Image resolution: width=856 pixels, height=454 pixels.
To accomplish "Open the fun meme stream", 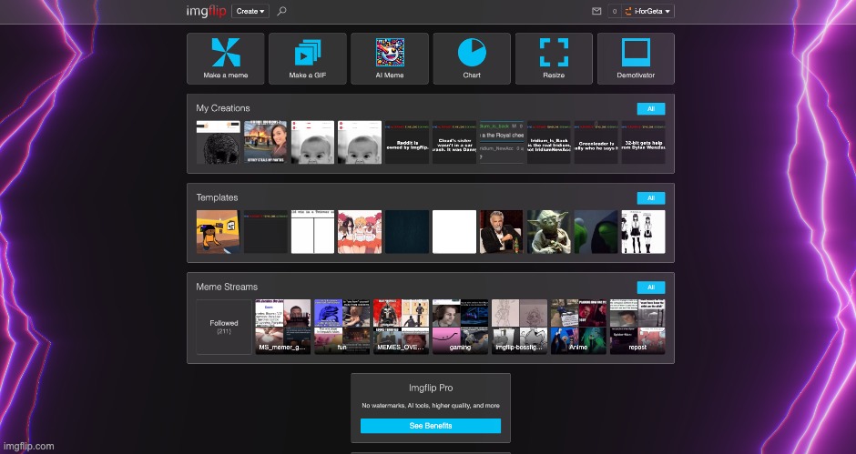I will (341, 327).
